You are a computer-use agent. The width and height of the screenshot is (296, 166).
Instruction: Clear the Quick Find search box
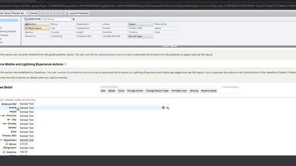point(74,19)
